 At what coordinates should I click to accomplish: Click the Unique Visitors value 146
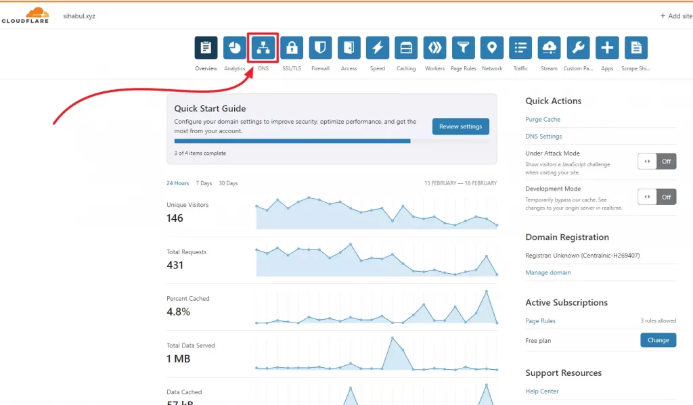(x=175, y=218)
